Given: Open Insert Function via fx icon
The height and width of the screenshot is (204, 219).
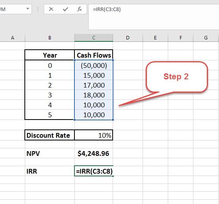Looking at the screenshot, I should click(x=80, y=9).
